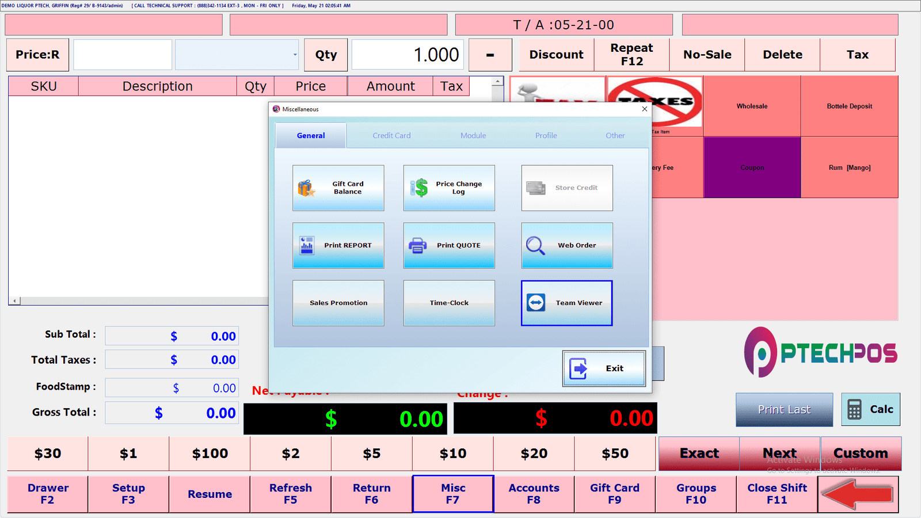Open Print REPORT option

[338, 246]
